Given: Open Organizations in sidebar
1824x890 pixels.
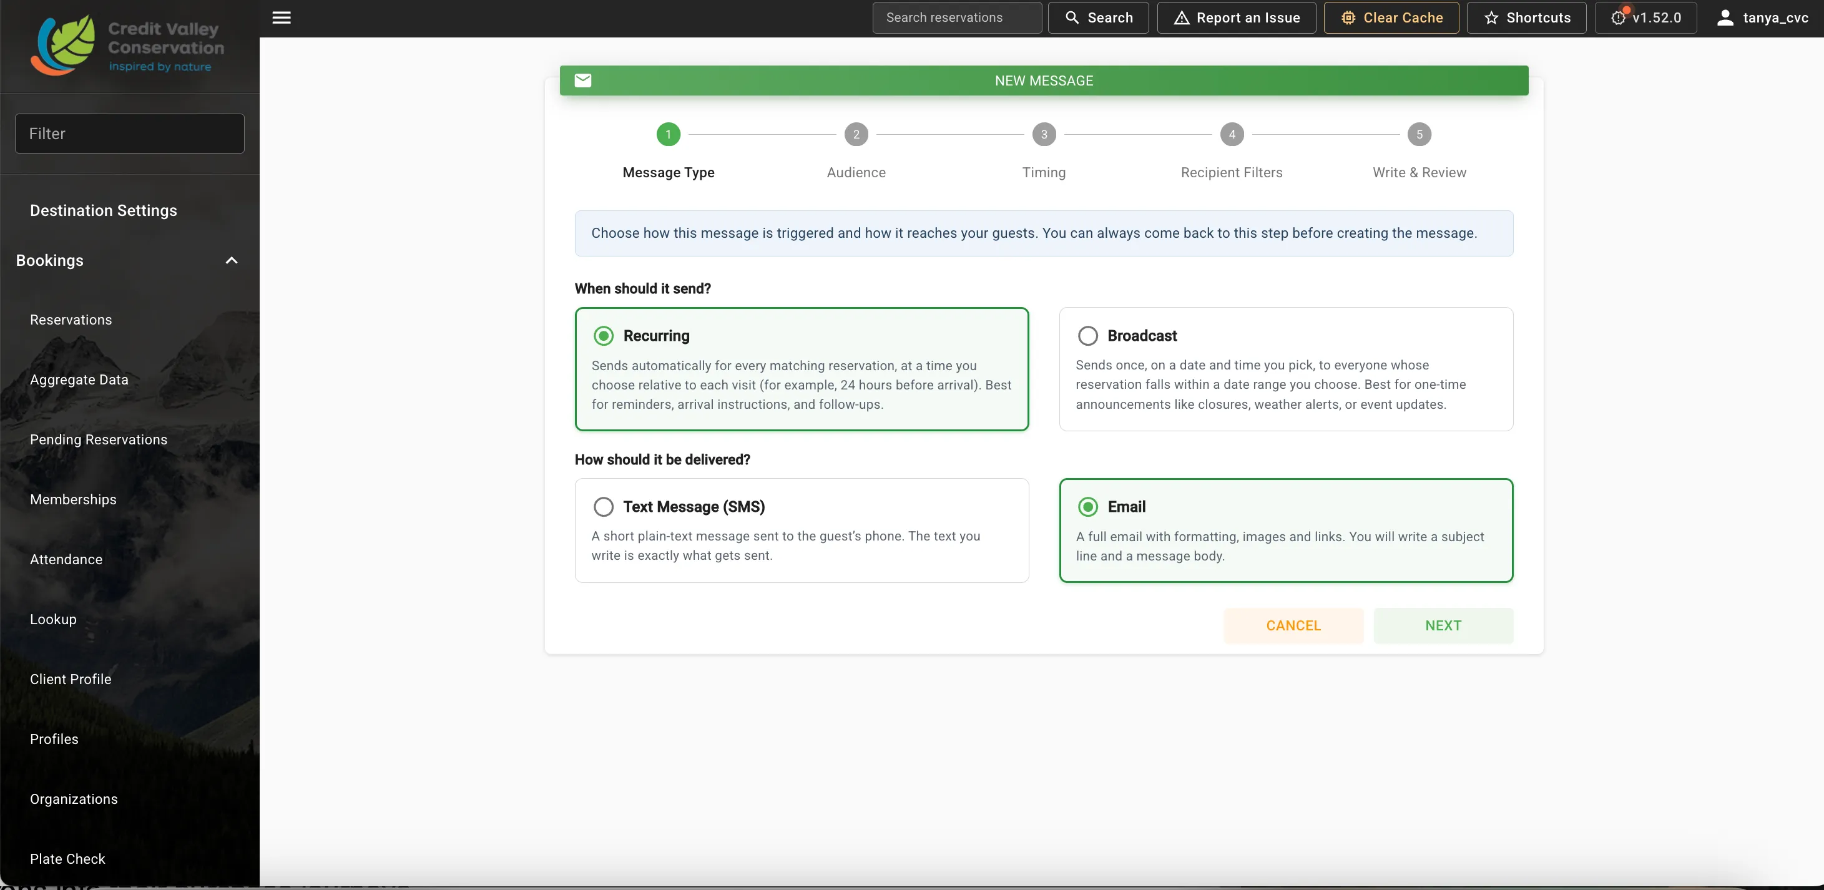Looking at the screenshot, I should click(x=74, y=800).
